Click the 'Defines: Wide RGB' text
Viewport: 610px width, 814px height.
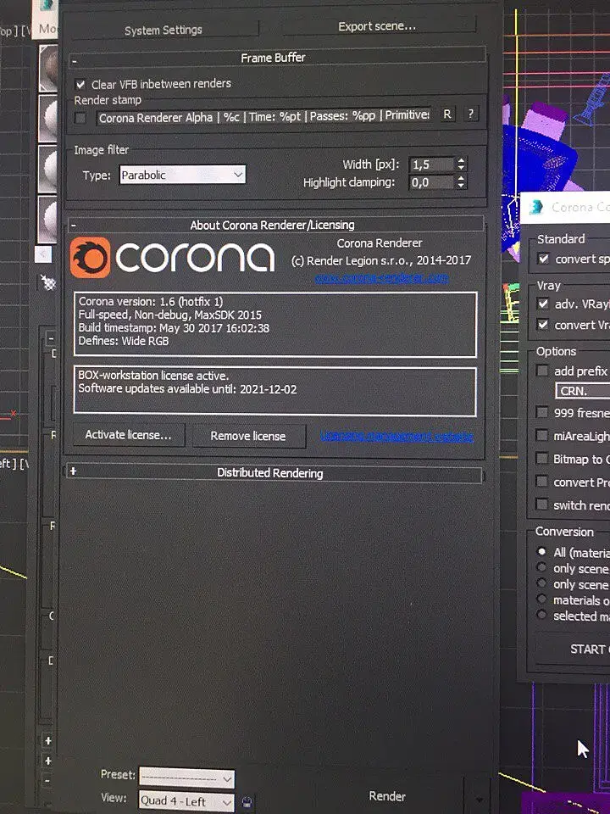tap(124, 341)
